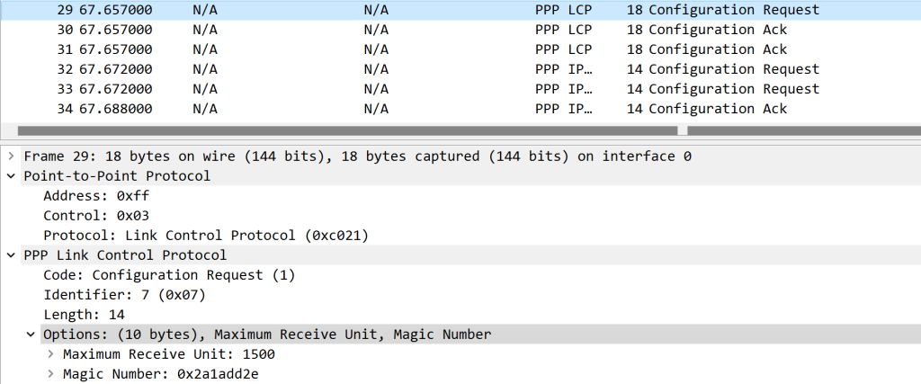Select packet 34 Configuration Ack row
Screen dimensions: 921x384
point(450,109)
